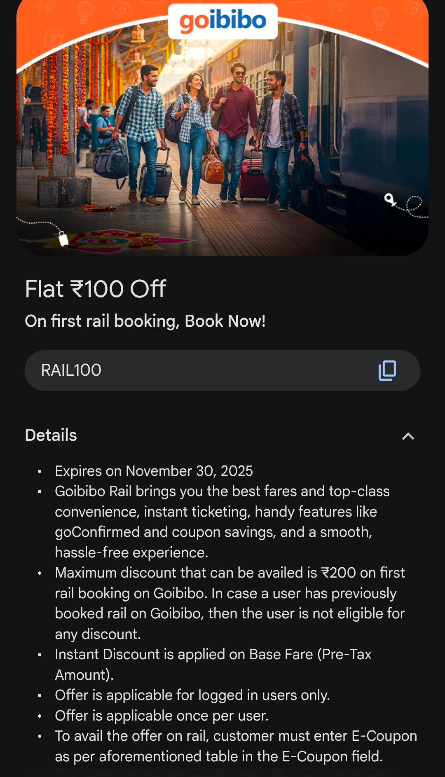This screenshot has height=777, width=445.
Task: Click the goibibo logo
Action: pyautogui.click(x=222, y=21)
